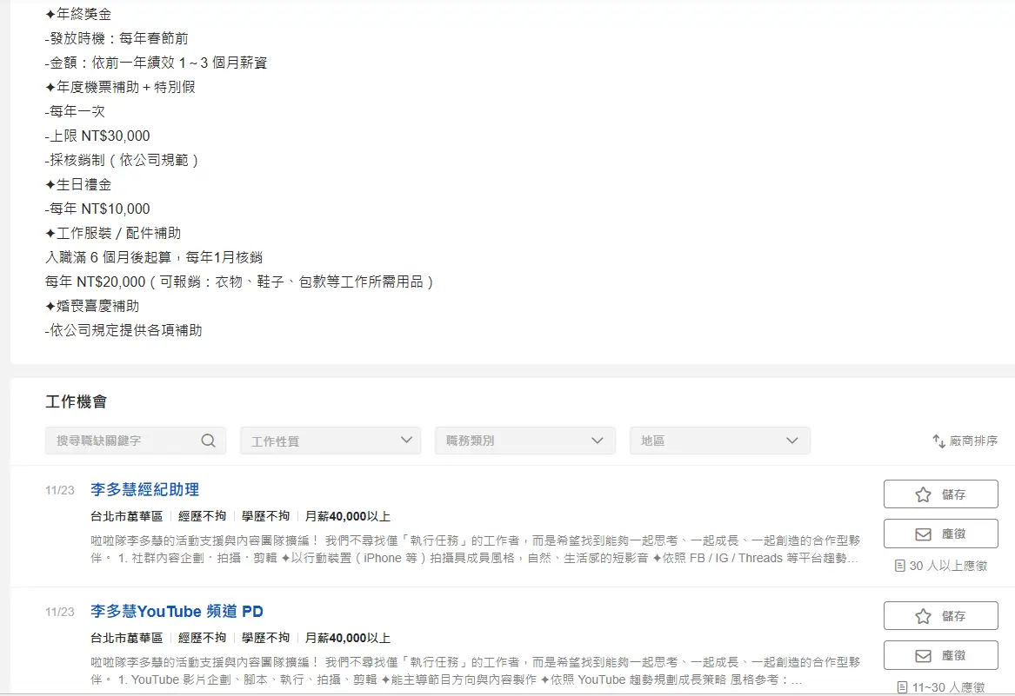Click the 工作機會 section heading
This screenshot has width=1015, height=696.
tap(77, 401)
